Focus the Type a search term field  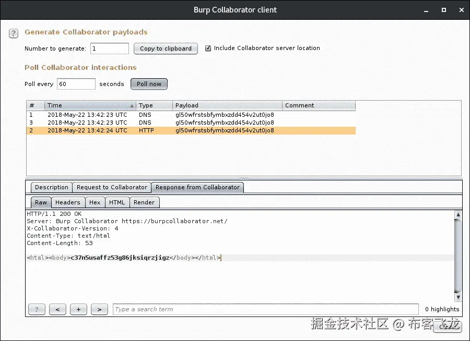tap(266, 309)
